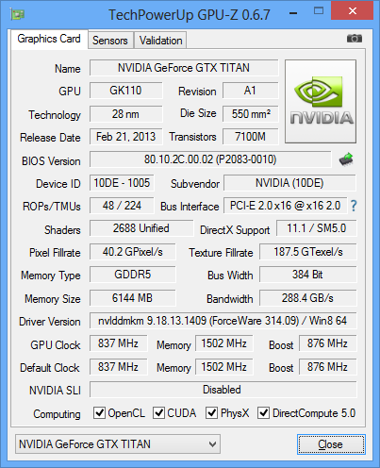380x468 pixels.
Task: Click the ROPs/TMUs field 48 / 224
Action: click(x=122, y=206)
